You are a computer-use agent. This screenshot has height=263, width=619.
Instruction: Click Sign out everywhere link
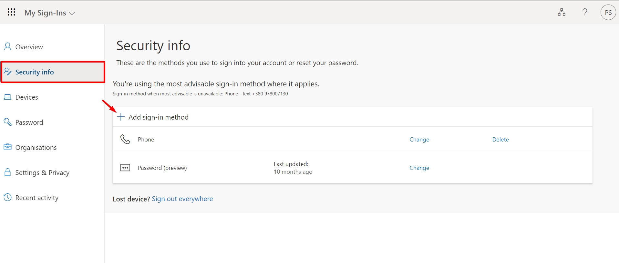coord(182,199)
